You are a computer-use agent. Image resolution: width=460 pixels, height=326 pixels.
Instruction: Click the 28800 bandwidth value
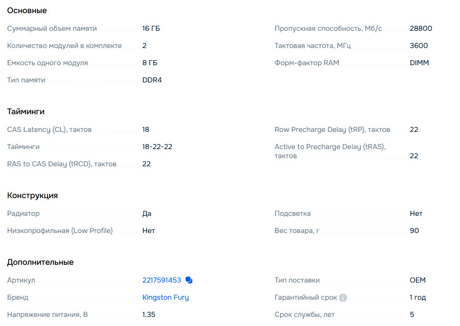click(x=420, y=28)
